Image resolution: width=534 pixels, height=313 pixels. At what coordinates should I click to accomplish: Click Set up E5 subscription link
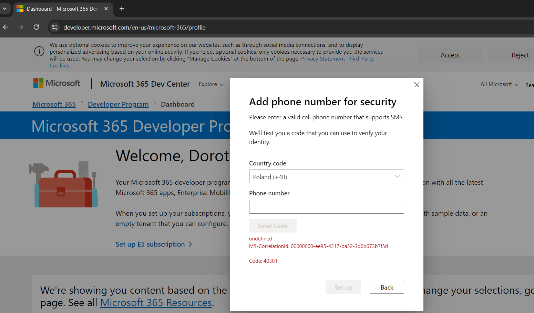(x=154, y=244)
